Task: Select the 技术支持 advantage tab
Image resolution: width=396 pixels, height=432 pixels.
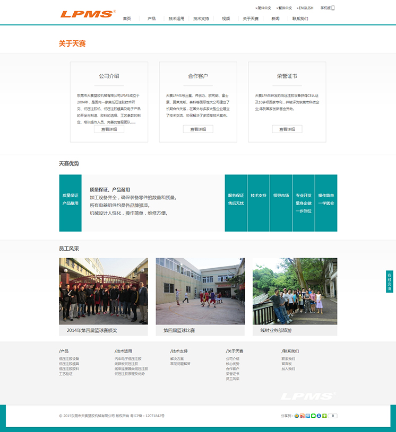Action: click(x=259, y=203)
